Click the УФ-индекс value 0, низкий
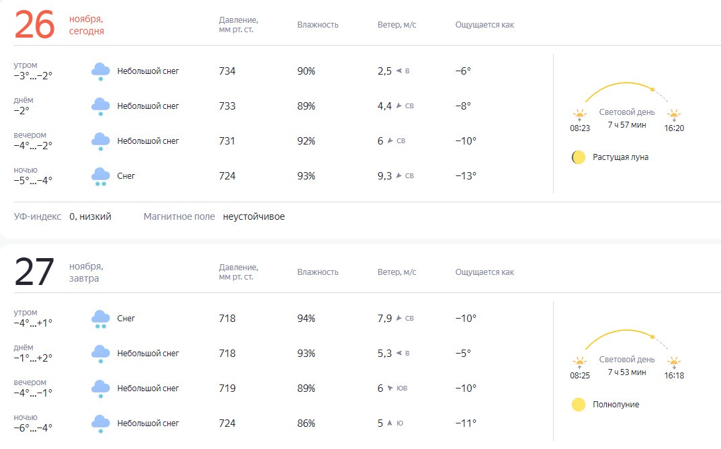Viewport: 721px width, 449px height. pyautogui.click(x=91, y=216)
